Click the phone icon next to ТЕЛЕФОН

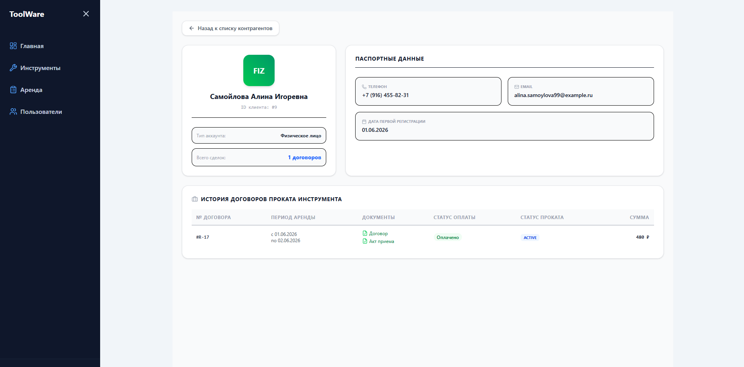(364, 87)
